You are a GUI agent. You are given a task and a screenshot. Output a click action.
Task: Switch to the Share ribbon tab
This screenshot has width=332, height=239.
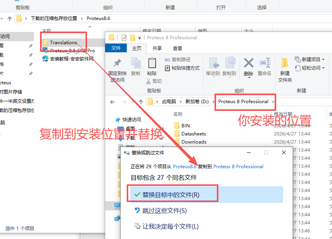click(x=157, y=48)
